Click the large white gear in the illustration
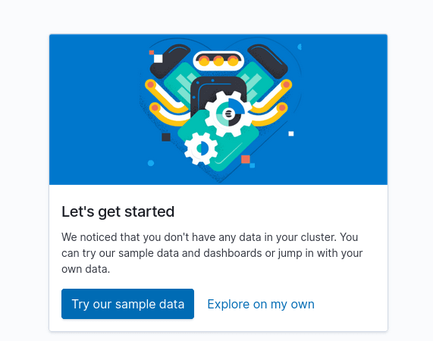This screenshot has width=433, height=341. (228, 114)
